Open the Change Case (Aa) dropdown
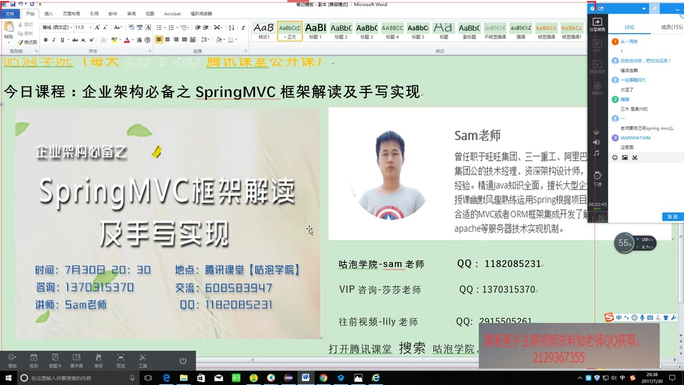The width and height of the screenshot is (684, 385). (x=119, y=27)
